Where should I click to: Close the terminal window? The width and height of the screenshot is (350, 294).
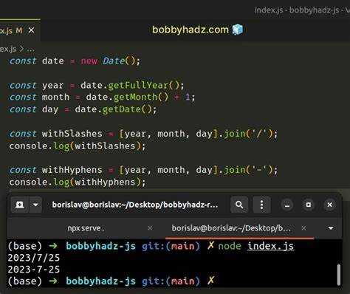click(x=330, y=205)
